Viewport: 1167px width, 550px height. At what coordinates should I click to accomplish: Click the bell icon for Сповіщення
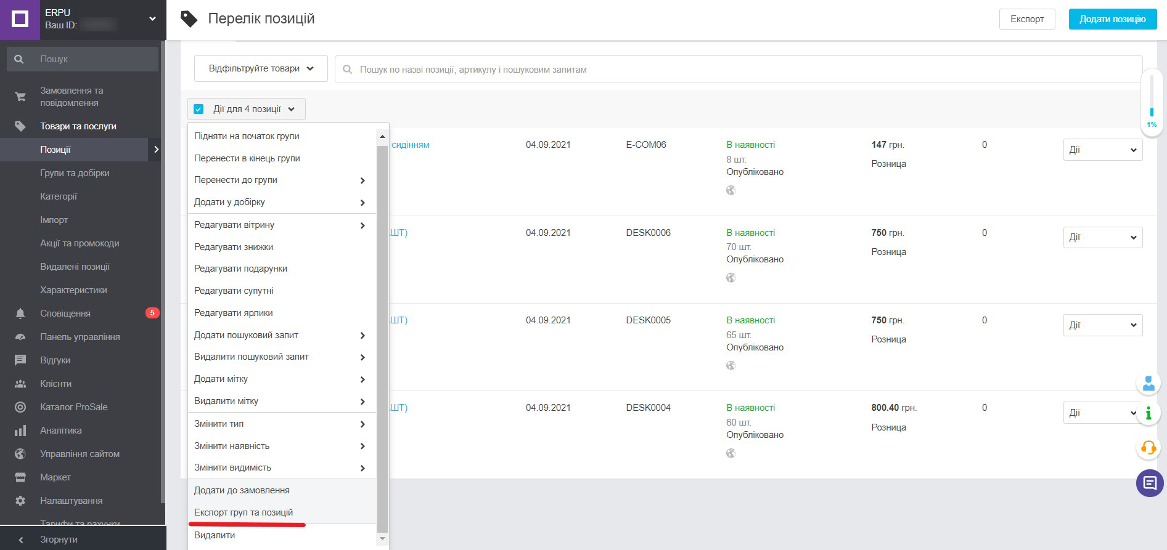(x=20, y=313)
